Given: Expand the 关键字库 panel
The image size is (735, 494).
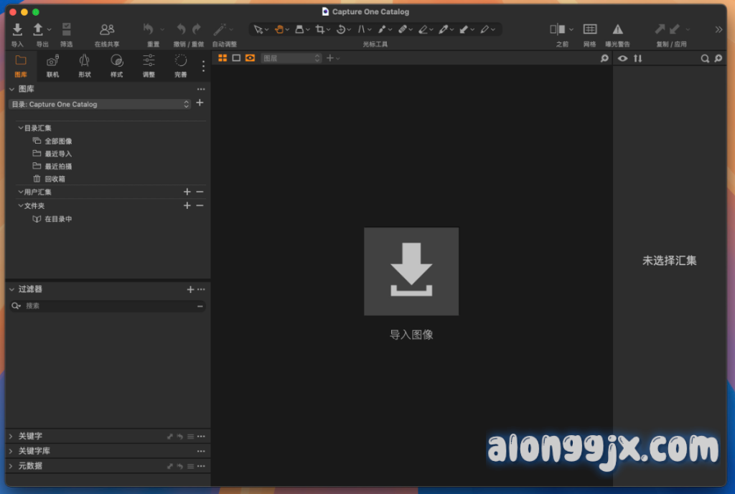Looking at the screenshot, I should [11, 451].
